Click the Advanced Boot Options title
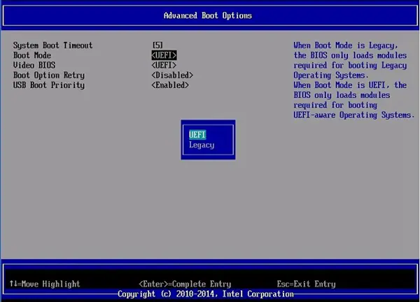This screenshot has width=420, height=302. [208, 15]
